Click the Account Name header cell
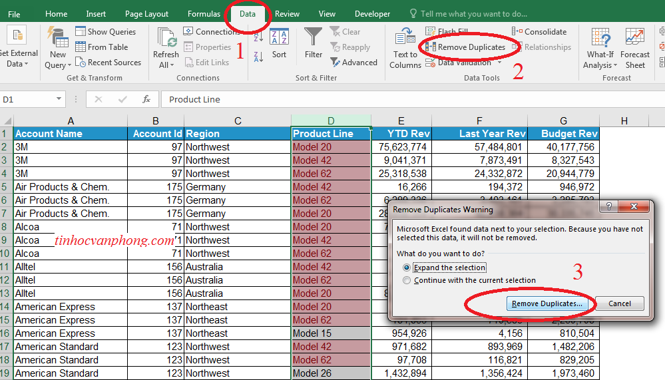 (71, 134)
